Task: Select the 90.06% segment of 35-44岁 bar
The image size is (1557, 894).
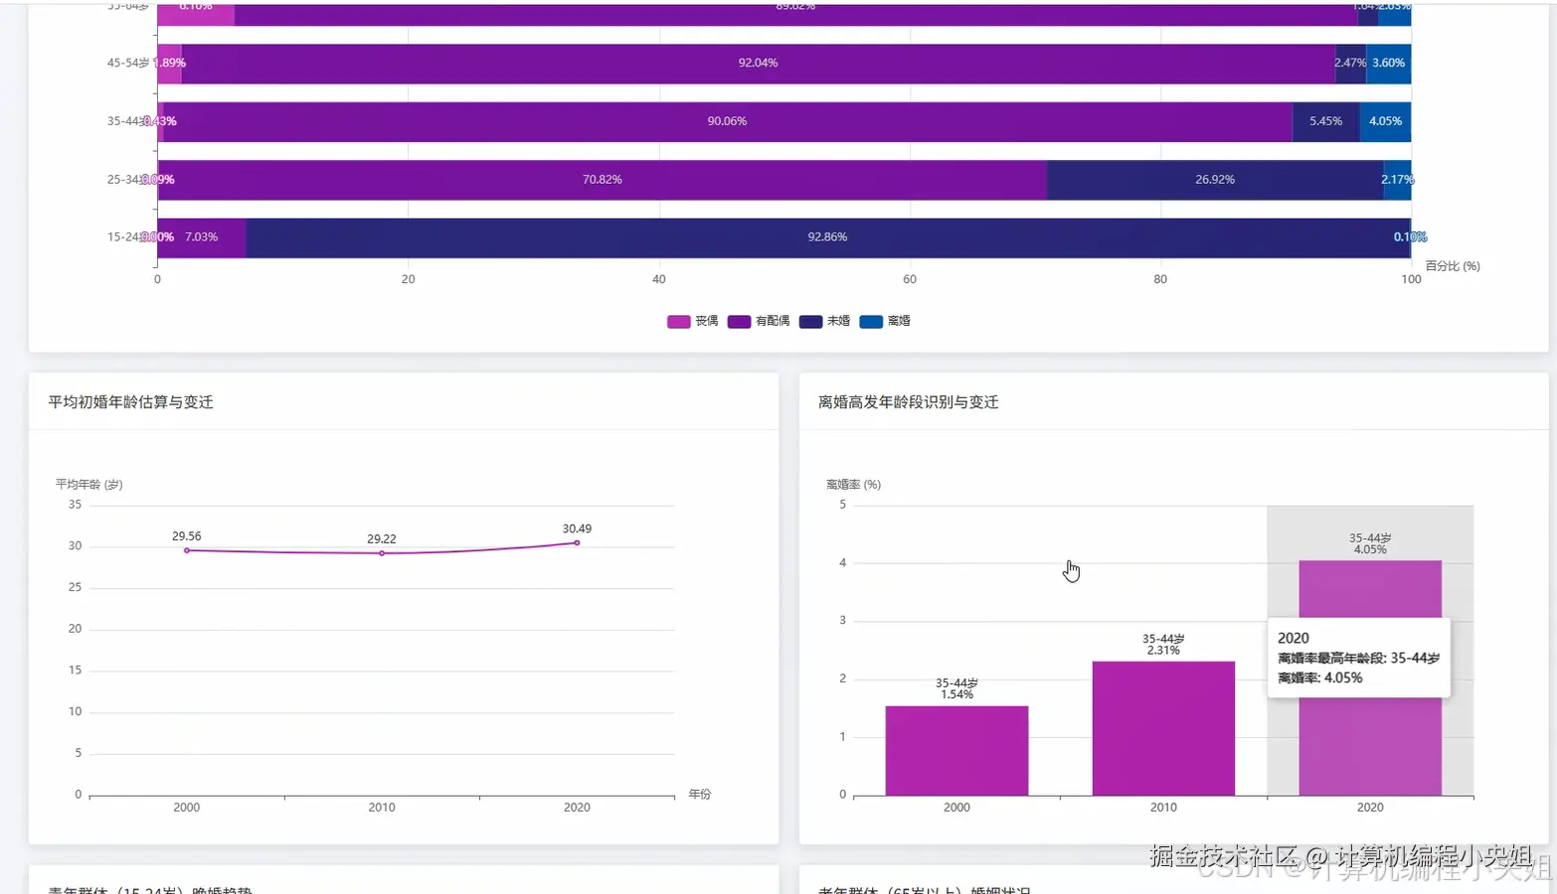Action: click(727, 121)
